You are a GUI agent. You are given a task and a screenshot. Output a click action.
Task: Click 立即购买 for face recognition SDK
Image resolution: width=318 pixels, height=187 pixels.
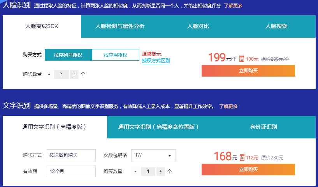tap(248, 71)
